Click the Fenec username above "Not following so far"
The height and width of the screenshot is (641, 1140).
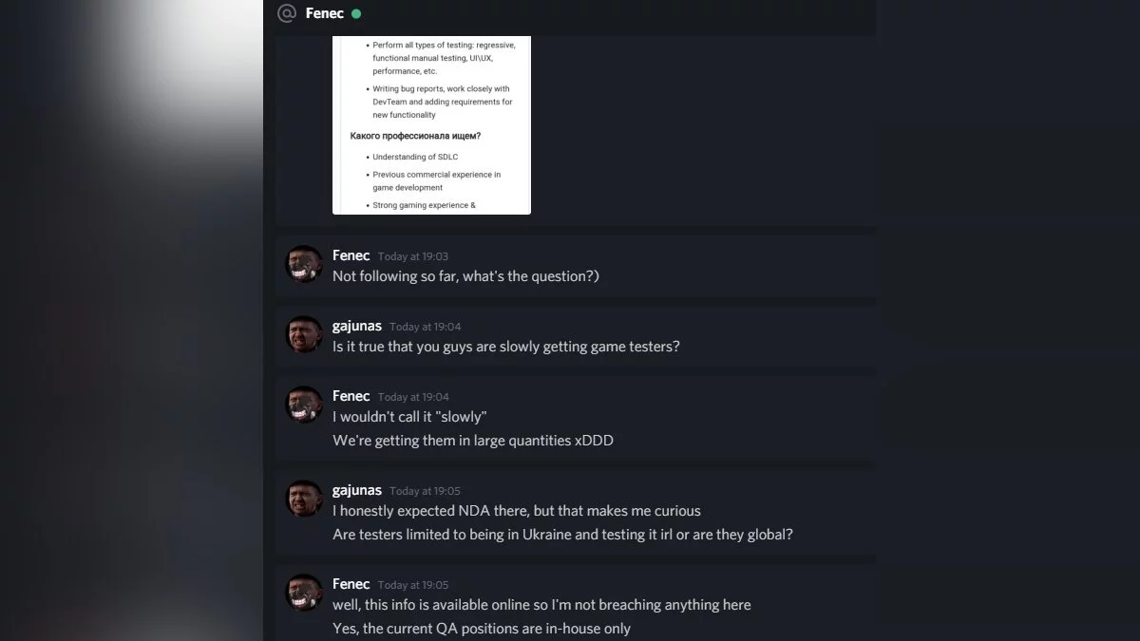(x=351, y=255)
